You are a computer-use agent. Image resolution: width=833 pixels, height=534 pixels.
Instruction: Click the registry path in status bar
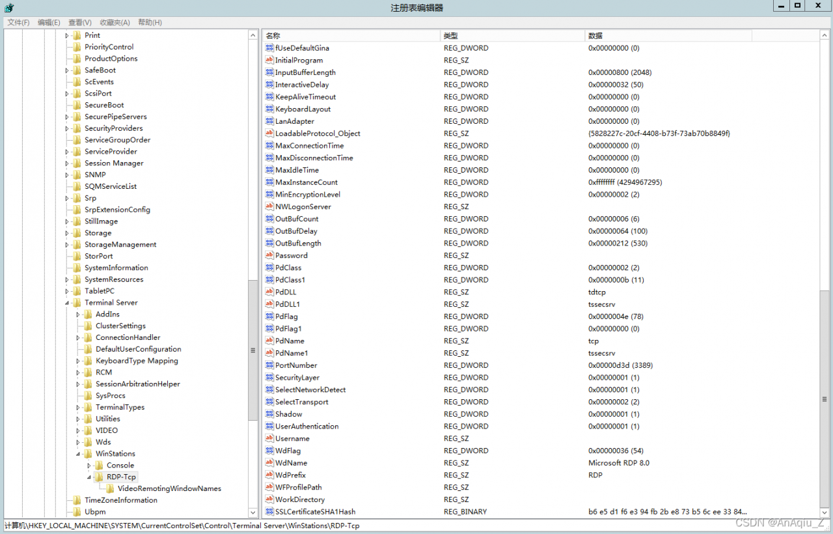click(x=182, y=526)
